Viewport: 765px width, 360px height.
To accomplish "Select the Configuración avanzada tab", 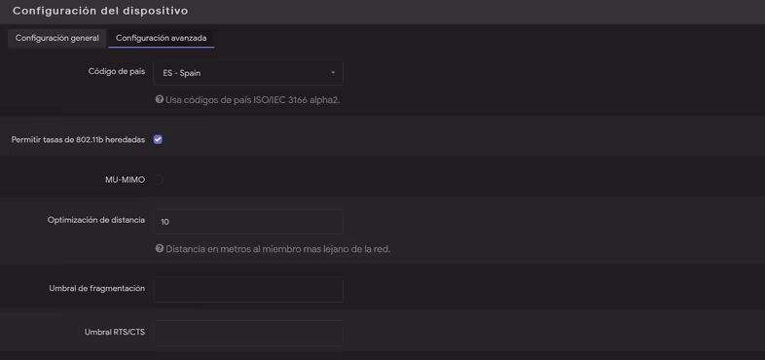I will [x=161, y=38].
